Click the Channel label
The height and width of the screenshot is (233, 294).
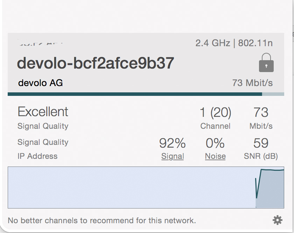click(x=215, y=126)
